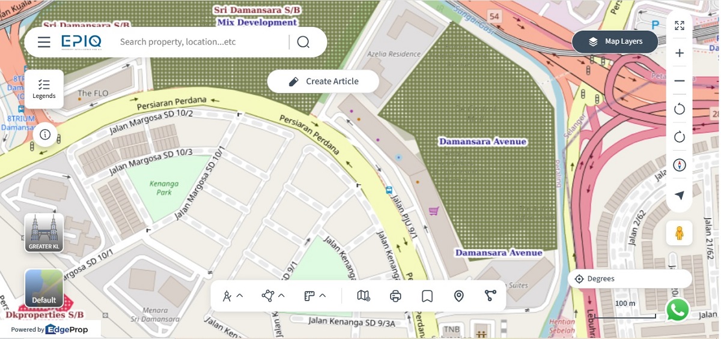This screenshot has width=721, height=339.
Task: Zoom in with the plus button
Action: coord(680,53)
